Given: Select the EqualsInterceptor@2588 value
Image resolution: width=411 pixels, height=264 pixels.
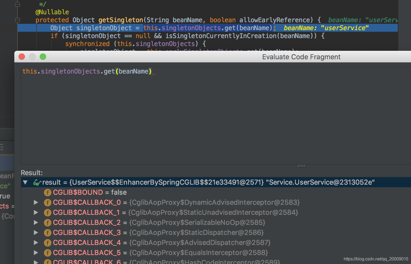Looking at the screenshot, I should coord(199,253).
